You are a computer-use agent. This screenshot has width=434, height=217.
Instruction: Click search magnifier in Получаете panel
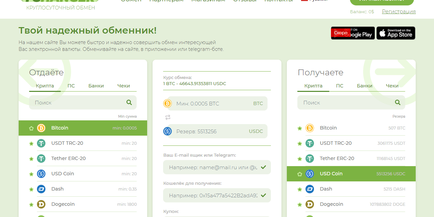(397, 102)
